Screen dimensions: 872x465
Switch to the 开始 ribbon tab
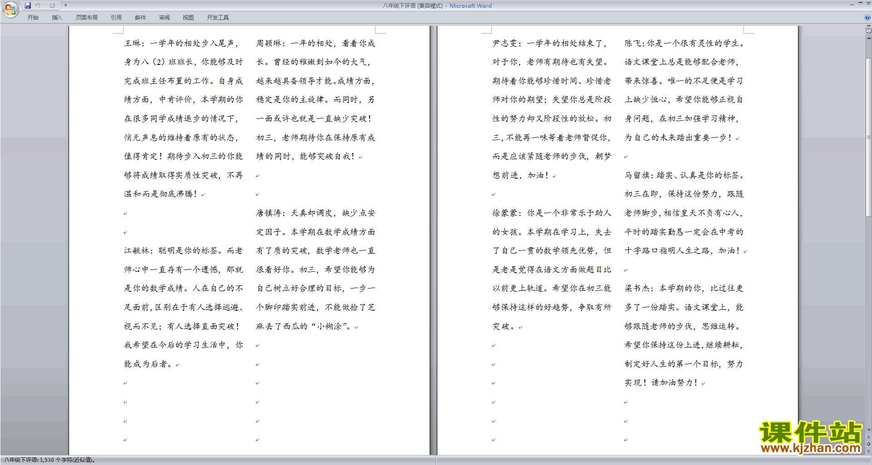click(x=33, y=18)
